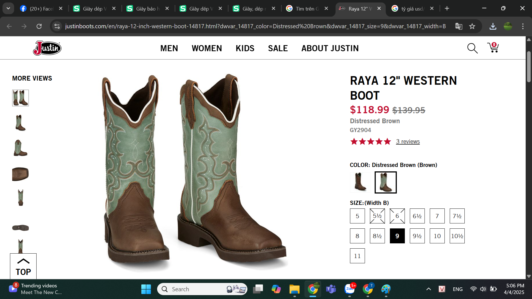The height and width of the screenshot is (299, 532).
Task: Open Zalo from the taskbar
Action: (349, 289)
